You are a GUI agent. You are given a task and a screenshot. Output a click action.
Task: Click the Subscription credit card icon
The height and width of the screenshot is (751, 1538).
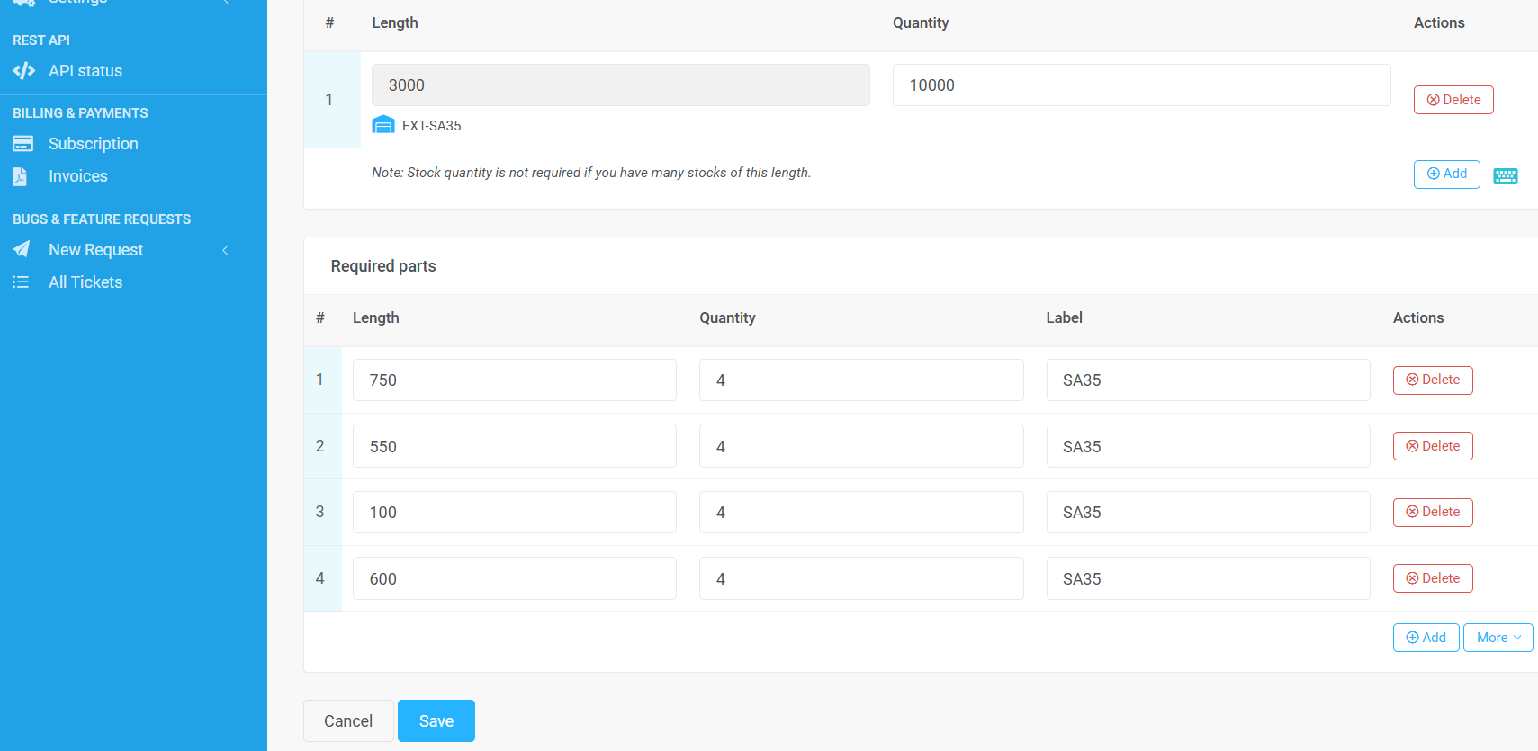click(x=22, y=144)
